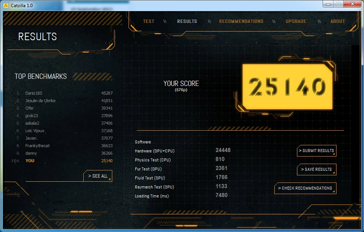Go to the UPGRADE tab
364x232 pixels.
pyautogui.click(x=296, y=21)
